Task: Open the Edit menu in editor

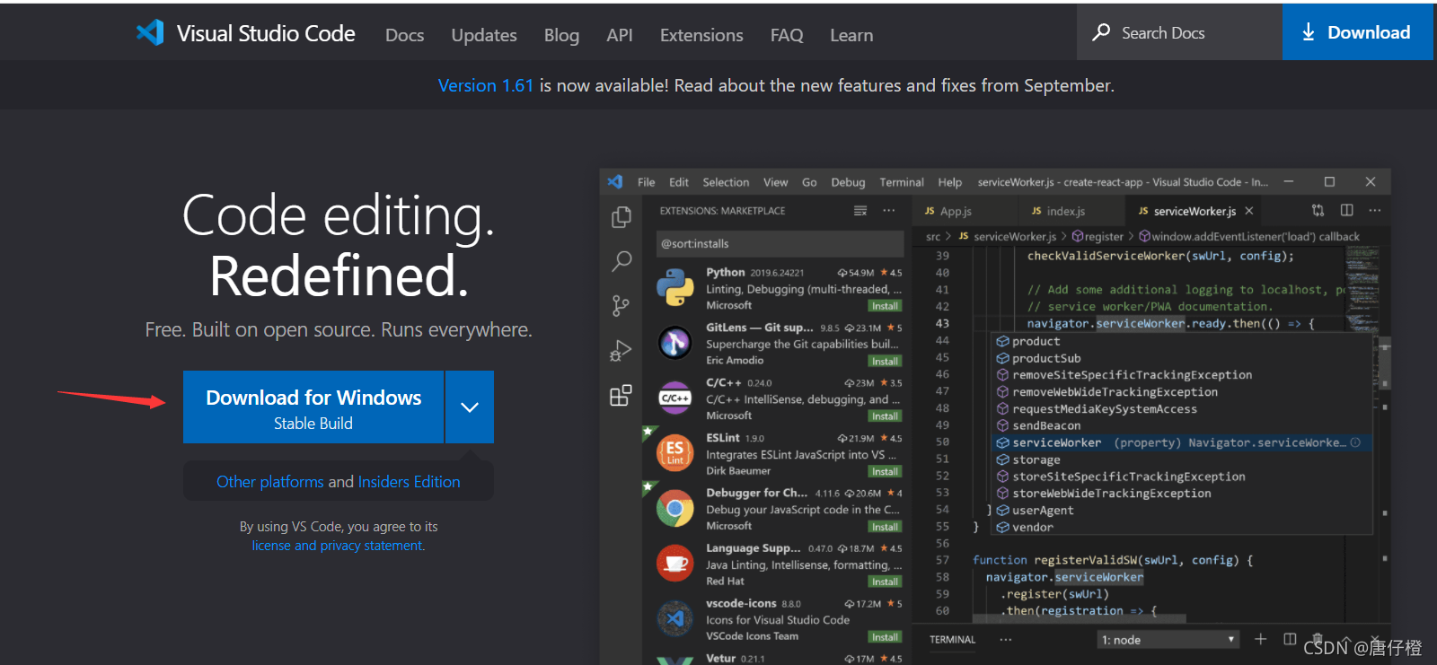Action: 679,182
